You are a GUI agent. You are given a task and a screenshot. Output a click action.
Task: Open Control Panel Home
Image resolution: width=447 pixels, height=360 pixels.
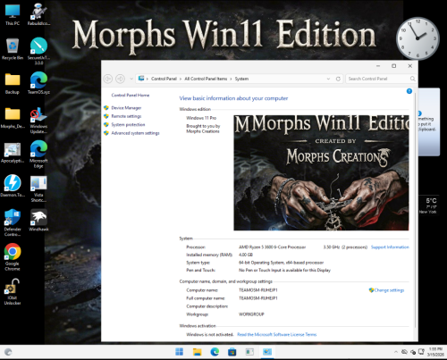pyautogui.click(x=131, y=96)
